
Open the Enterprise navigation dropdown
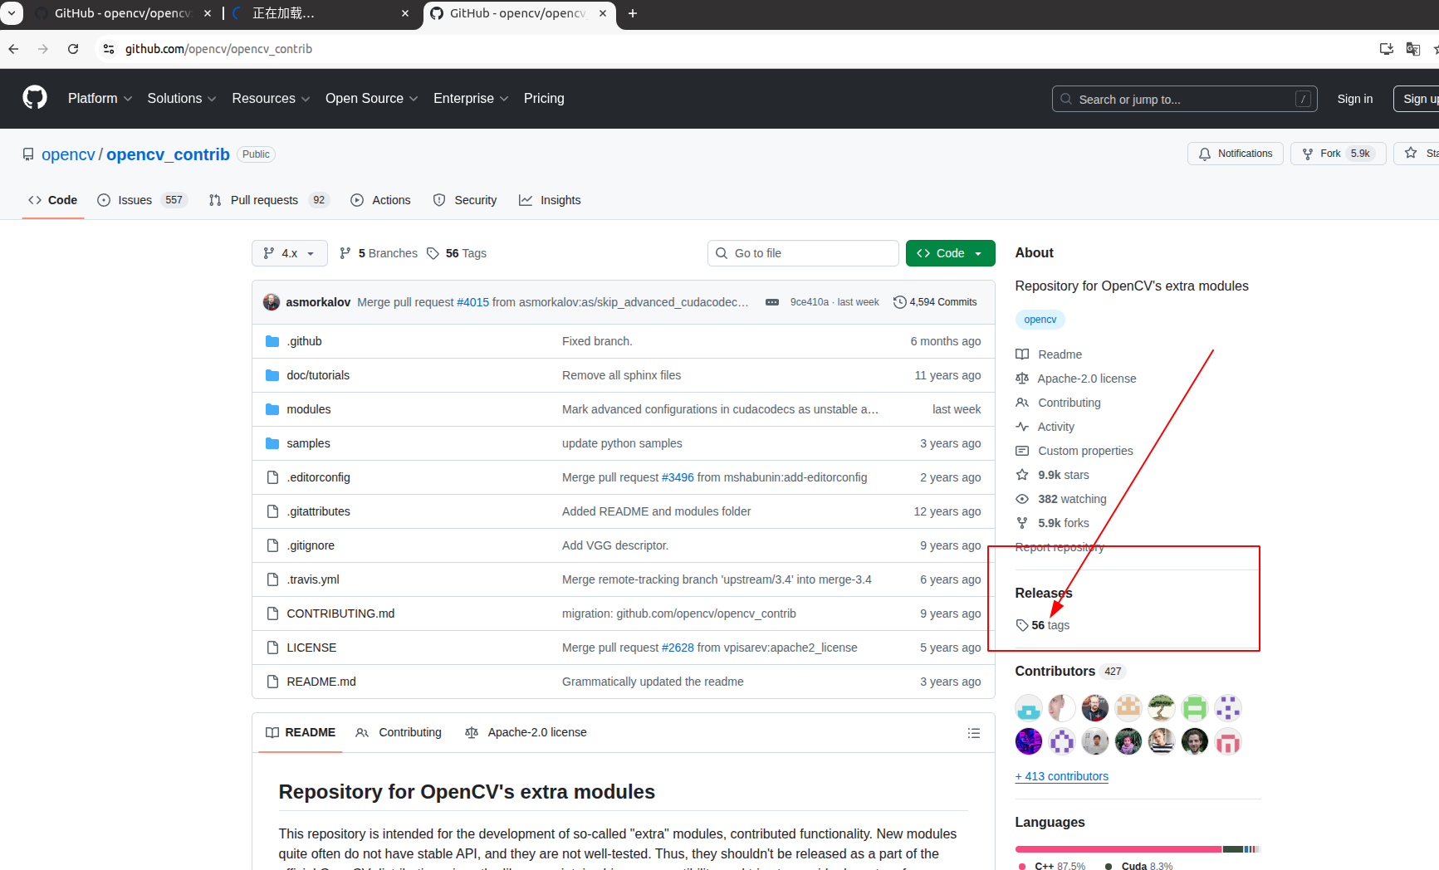(x=471, y=98)
